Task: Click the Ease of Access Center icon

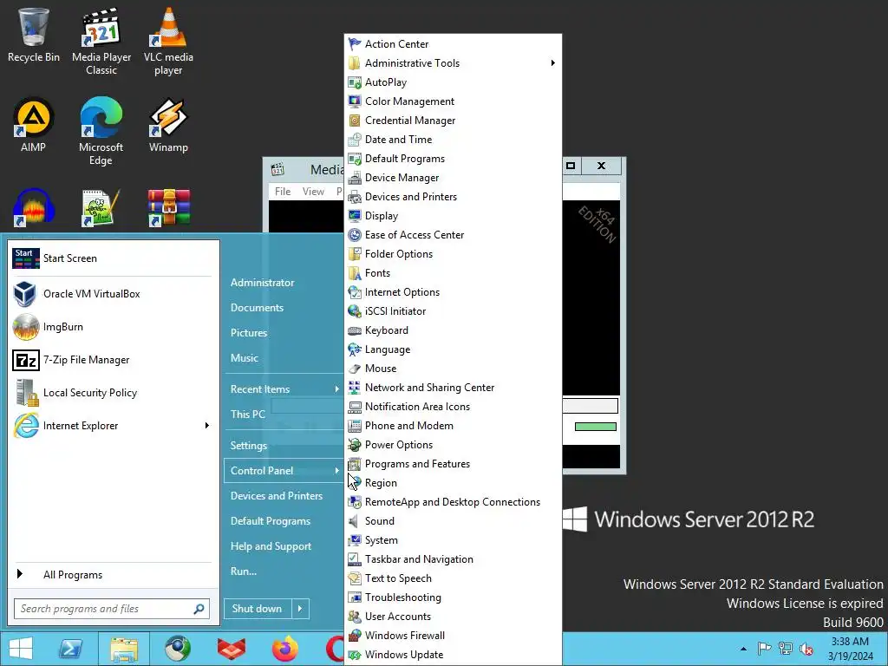Action: pos(355,235)
